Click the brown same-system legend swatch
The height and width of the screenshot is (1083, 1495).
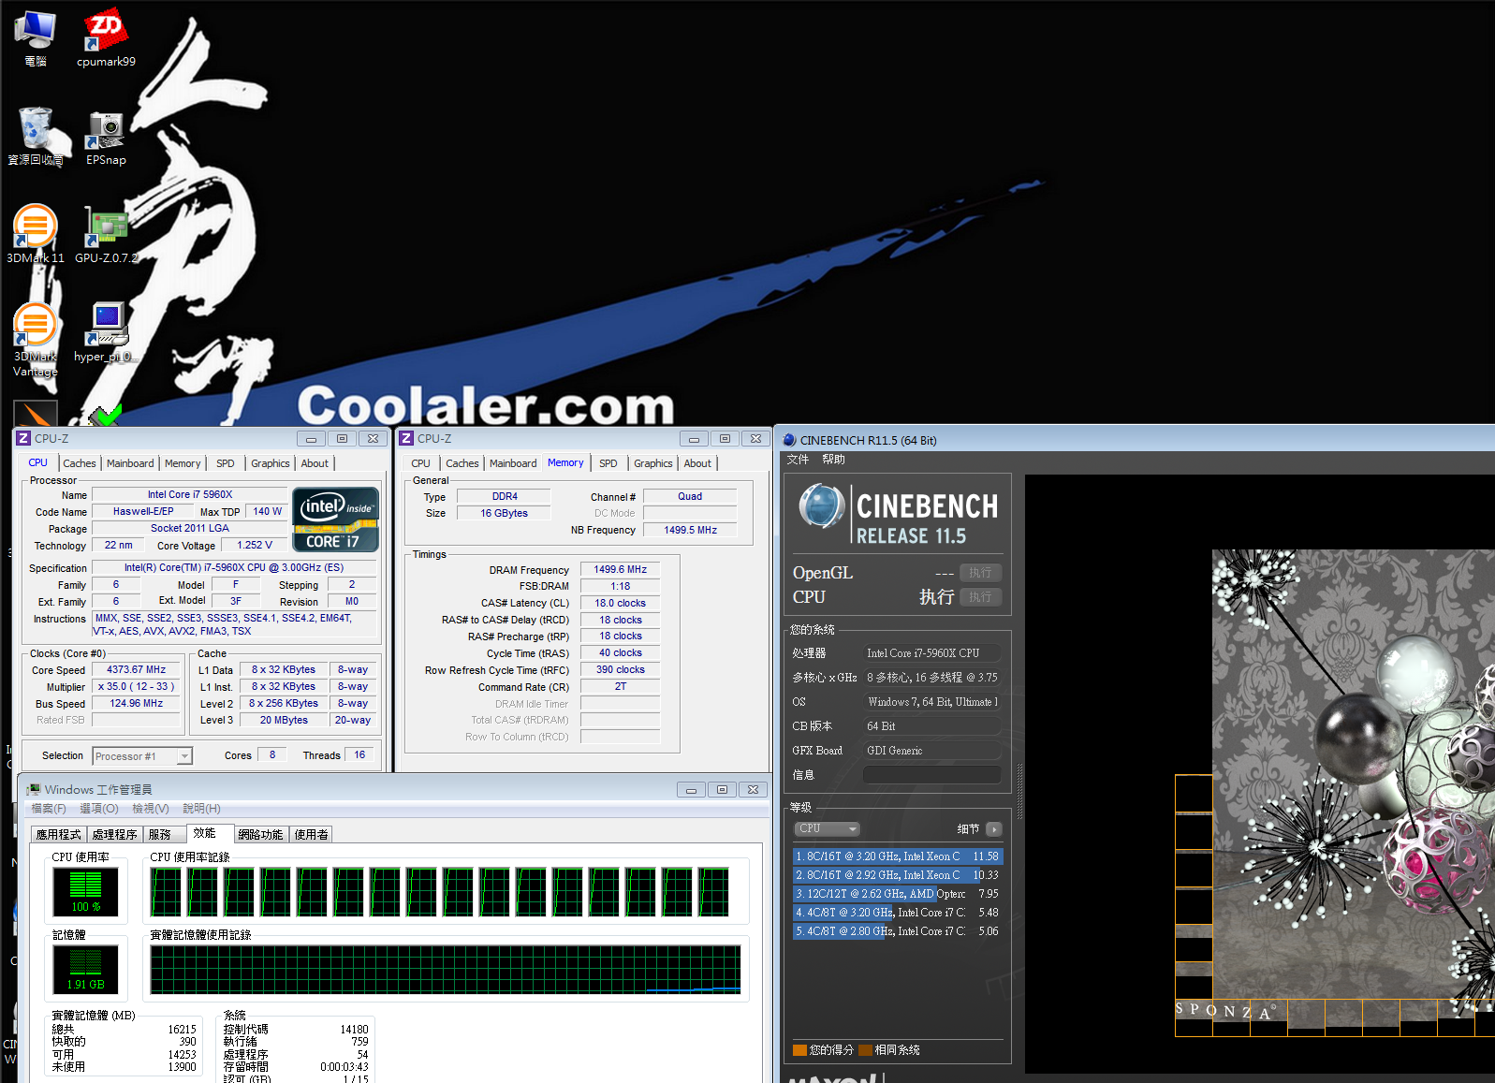tap(866, 1050)
